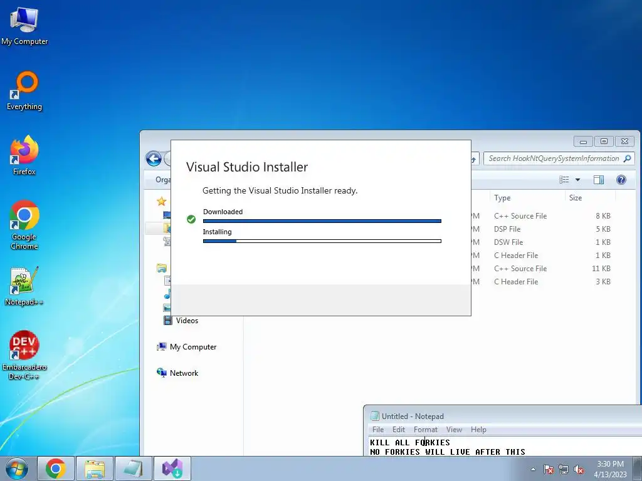Open network status tray icon

(564, 469)
